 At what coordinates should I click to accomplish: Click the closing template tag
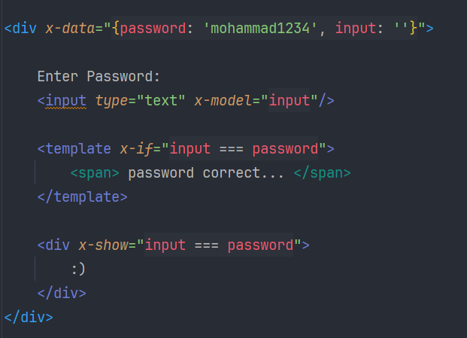click(82, 197)
